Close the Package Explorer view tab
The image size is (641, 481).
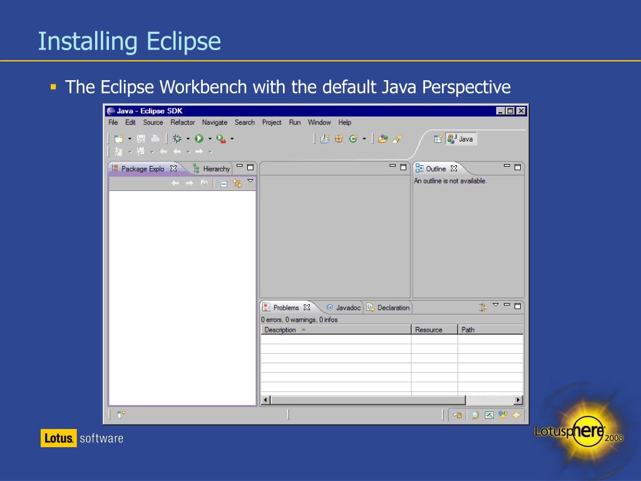(173, 168)
